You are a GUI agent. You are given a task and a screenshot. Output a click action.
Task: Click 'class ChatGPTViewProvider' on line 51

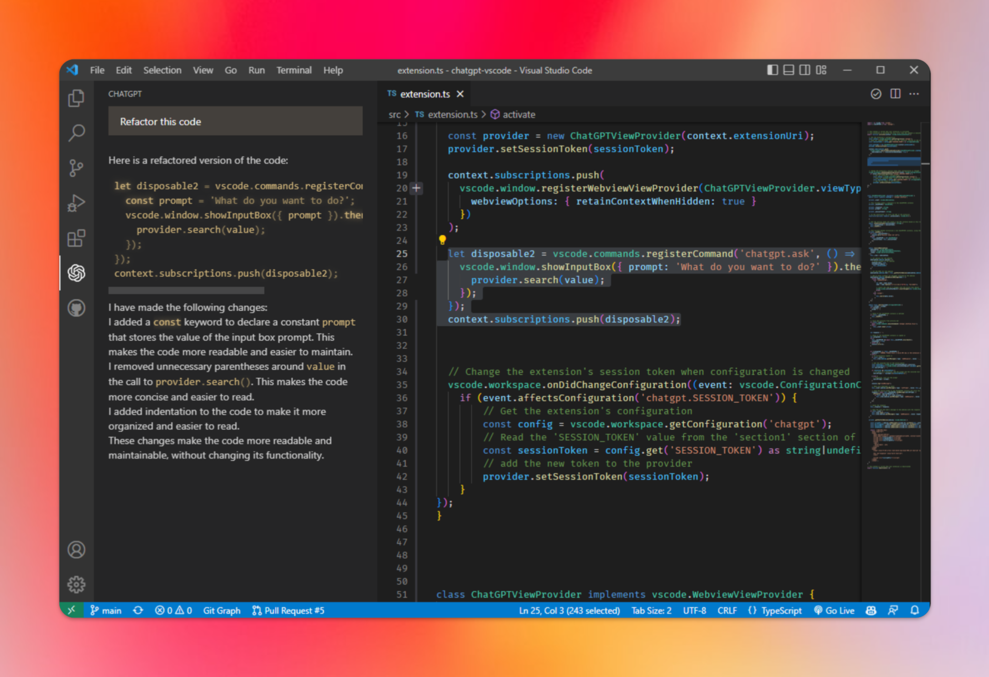[x=509, y=594]
